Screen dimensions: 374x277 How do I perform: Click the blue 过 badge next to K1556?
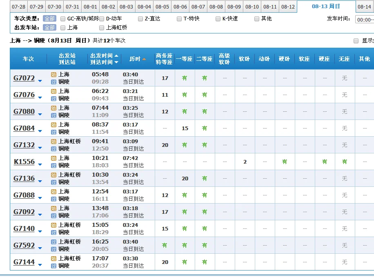(53, 164)
